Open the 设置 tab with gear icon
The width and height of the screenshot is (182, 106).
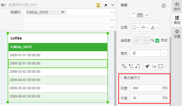coord(177,34)
